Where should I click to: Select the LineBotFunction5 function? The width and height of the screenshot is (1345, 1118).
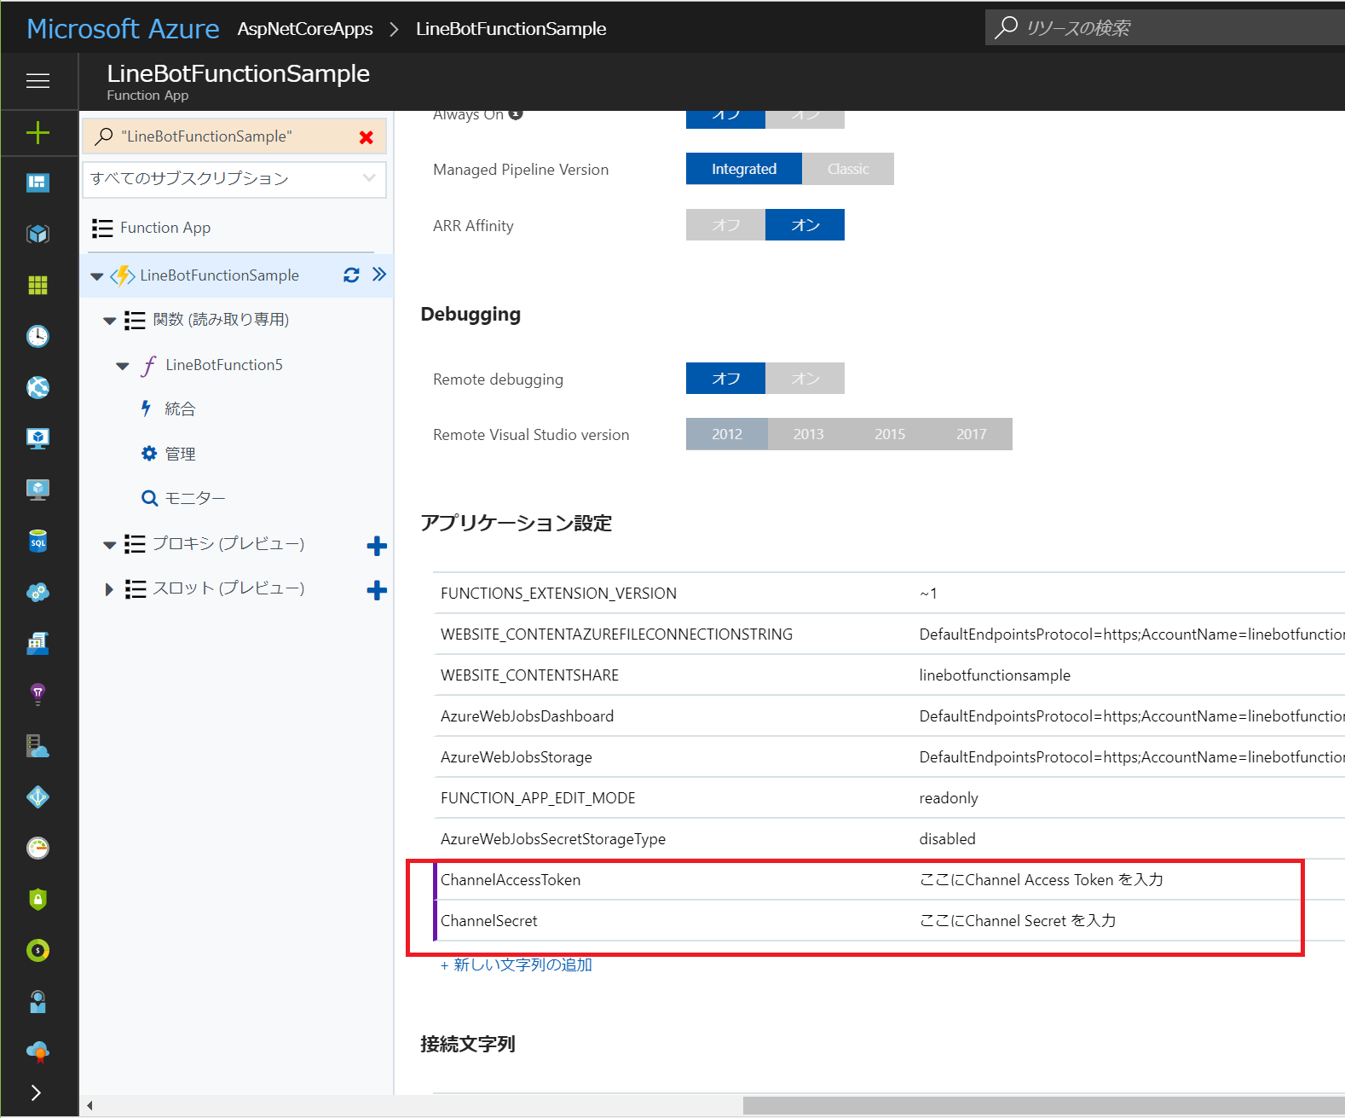tap(223, 365)
